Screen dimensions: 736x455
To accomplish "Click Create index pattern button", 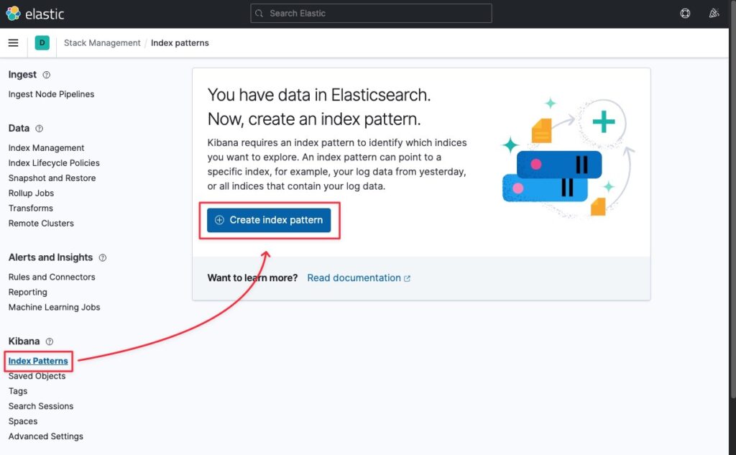I will click(269, 220).
